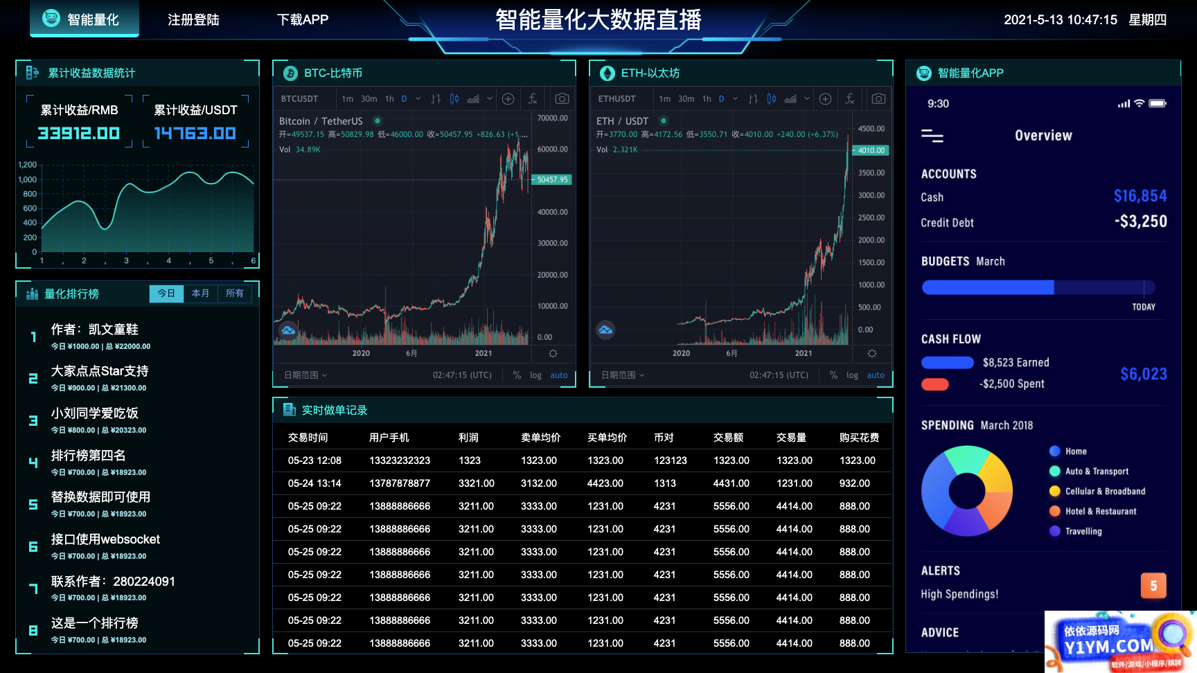
Task: Select 1h interval on BTC chart
Action: coord(389,99)
